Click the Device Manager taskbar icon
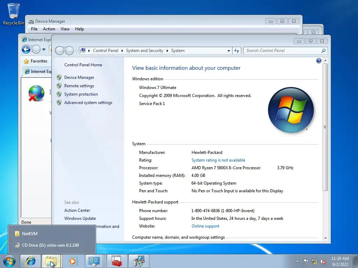This screenshot has width=358, height=268. 139,261
